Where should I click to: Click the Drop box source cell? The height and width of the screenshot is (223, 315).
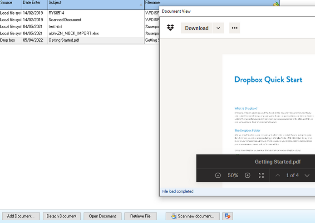(11, 40)
